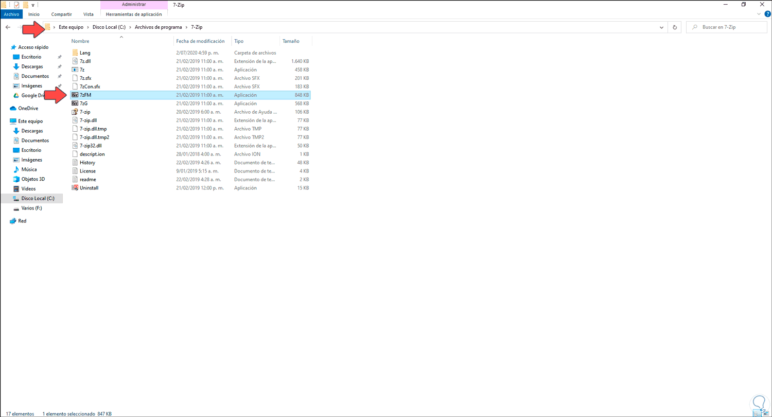This screenshot has width=772, height=417.
Task: Select the 7-zip.dll file icon
Action: click(75, 120)
